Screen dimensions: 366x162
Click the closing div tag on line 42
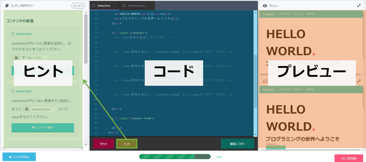click(116, 109)
